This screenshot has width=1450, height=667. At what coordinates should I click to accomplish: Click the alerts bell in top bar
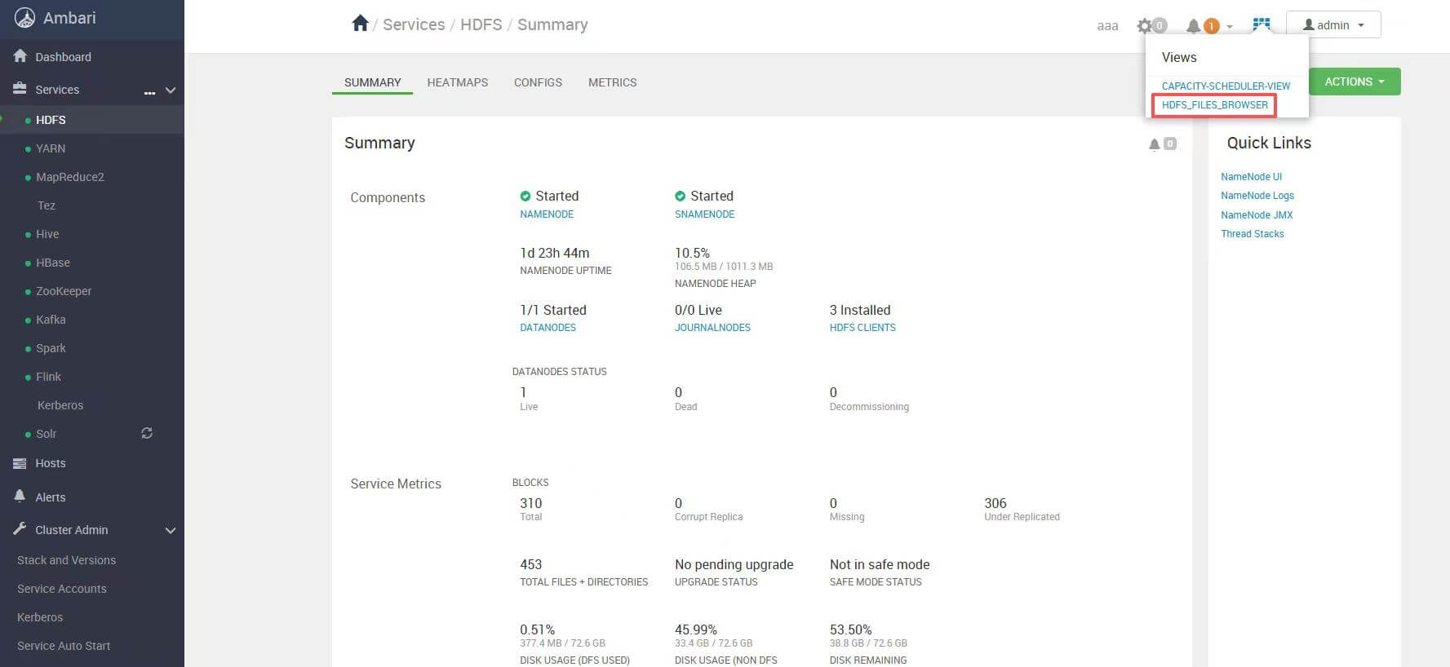tap(1195, 26)
